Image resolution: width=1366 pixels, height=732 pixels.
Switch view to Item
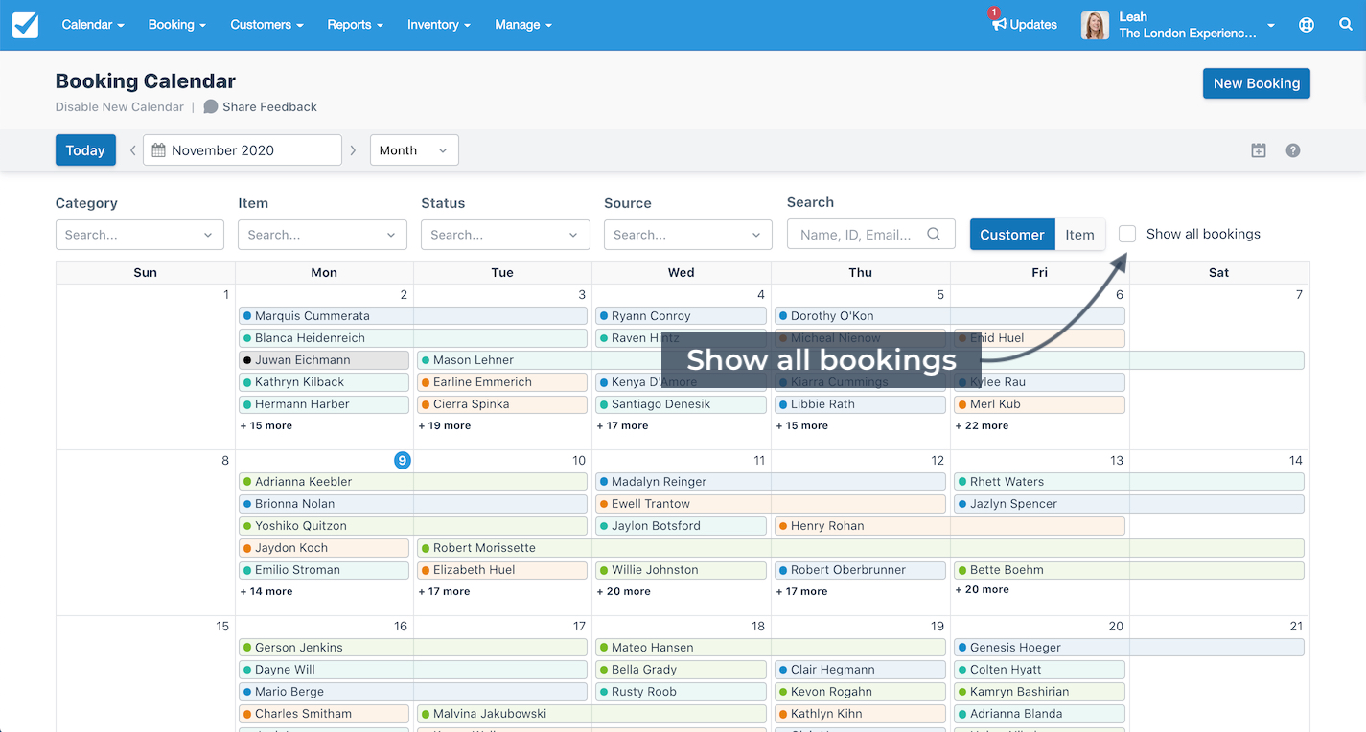[1079, 235]
